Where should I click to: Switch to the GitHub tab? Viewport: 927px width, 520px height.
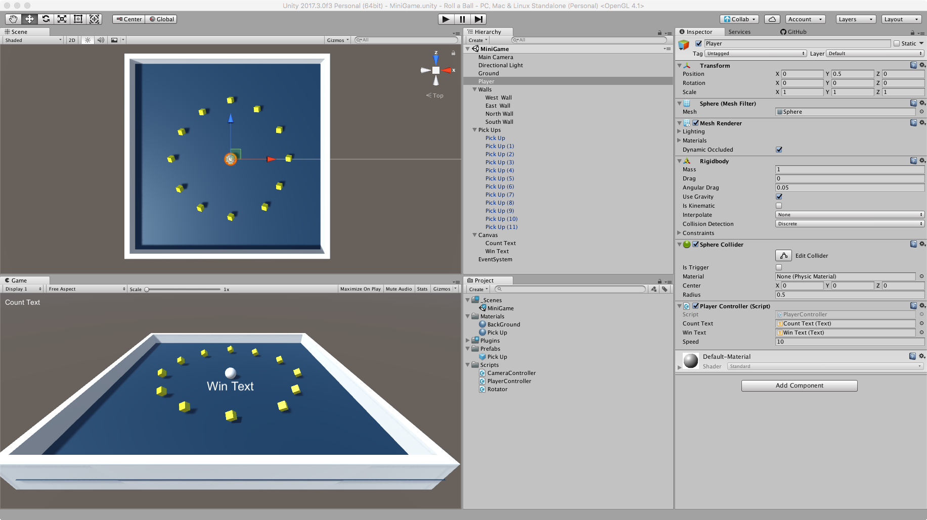pyautogui.click(x=793, y=32)
